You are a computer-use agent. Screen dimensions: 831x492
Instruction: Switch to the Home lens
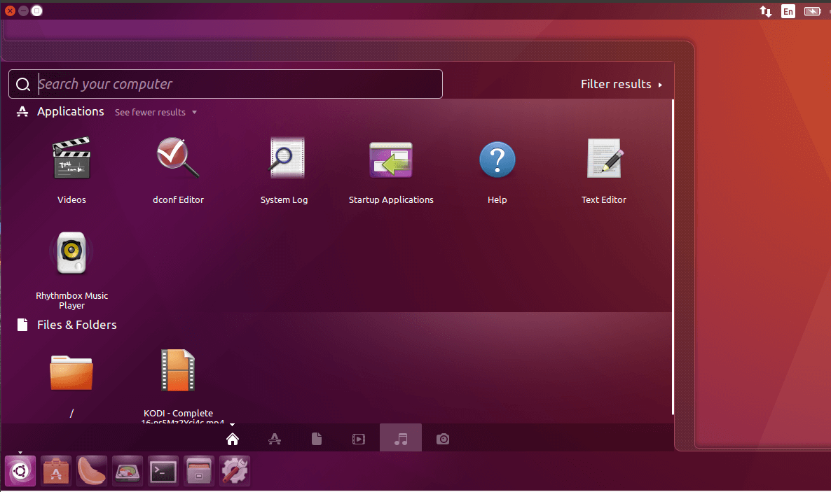tap(233, 439)
